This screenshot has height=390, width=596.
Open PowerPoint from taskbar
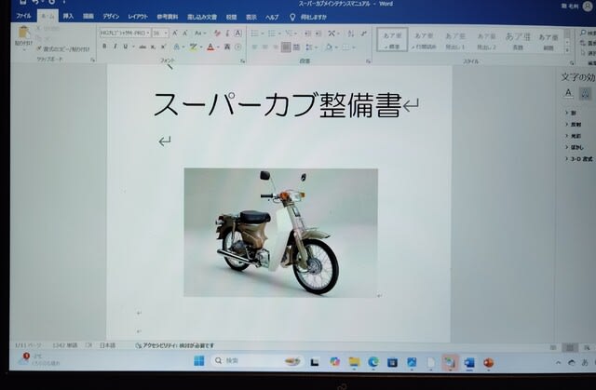click(x=488, y=363)
